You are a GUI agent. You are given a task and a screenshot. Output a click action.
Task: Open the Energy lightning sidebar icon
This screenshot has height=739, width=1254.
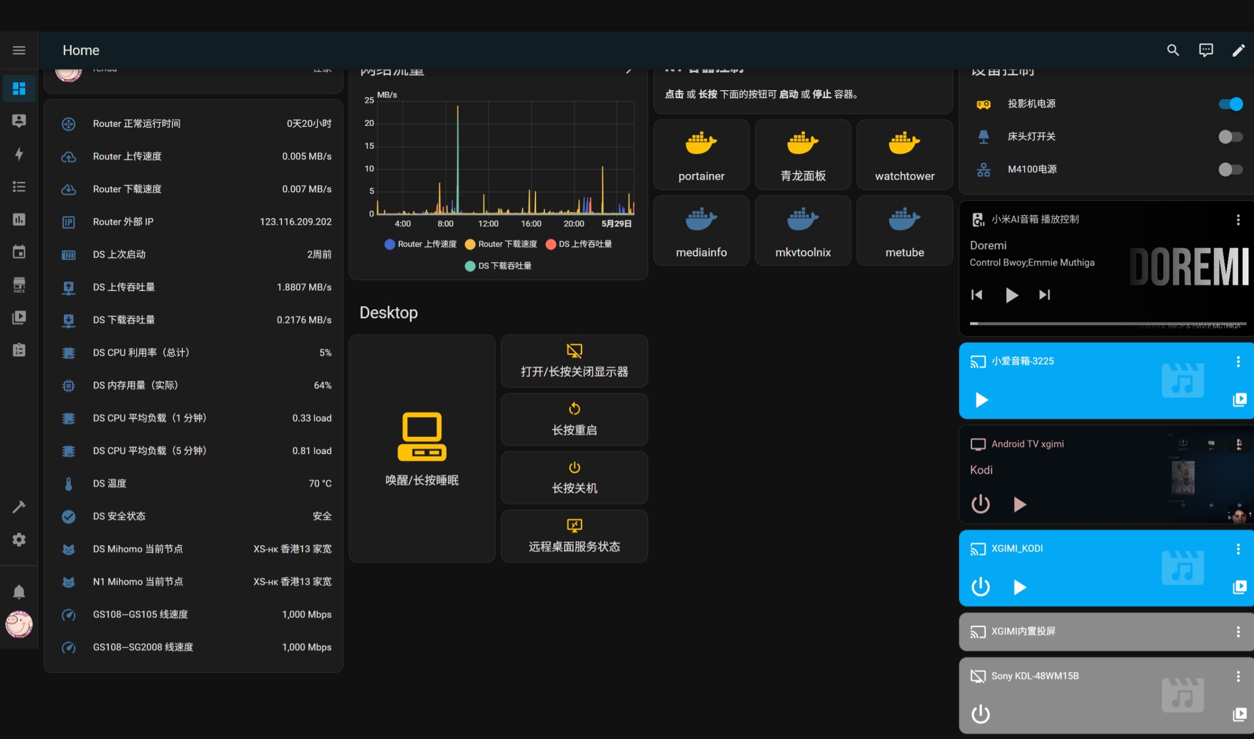[x=19, y=154]
